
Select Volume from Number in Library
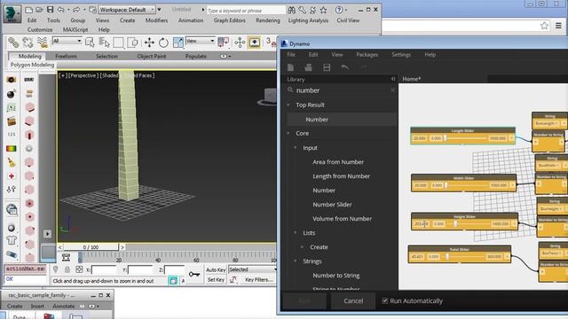click(342, 219)
